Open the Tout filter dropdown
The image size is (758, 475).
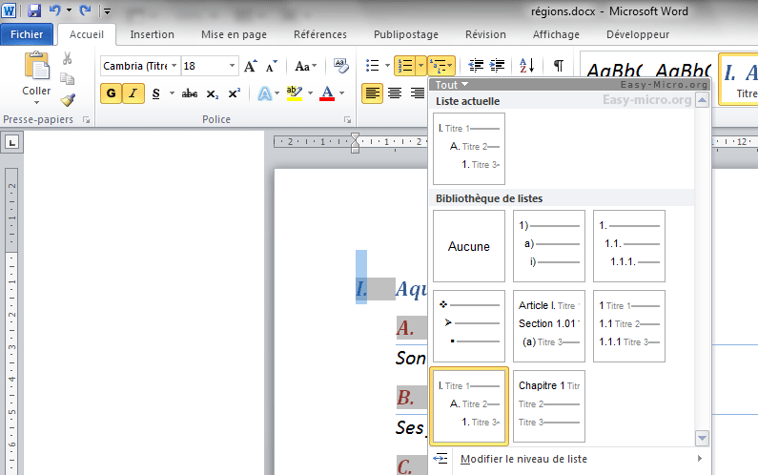click(x=452, y=85)
